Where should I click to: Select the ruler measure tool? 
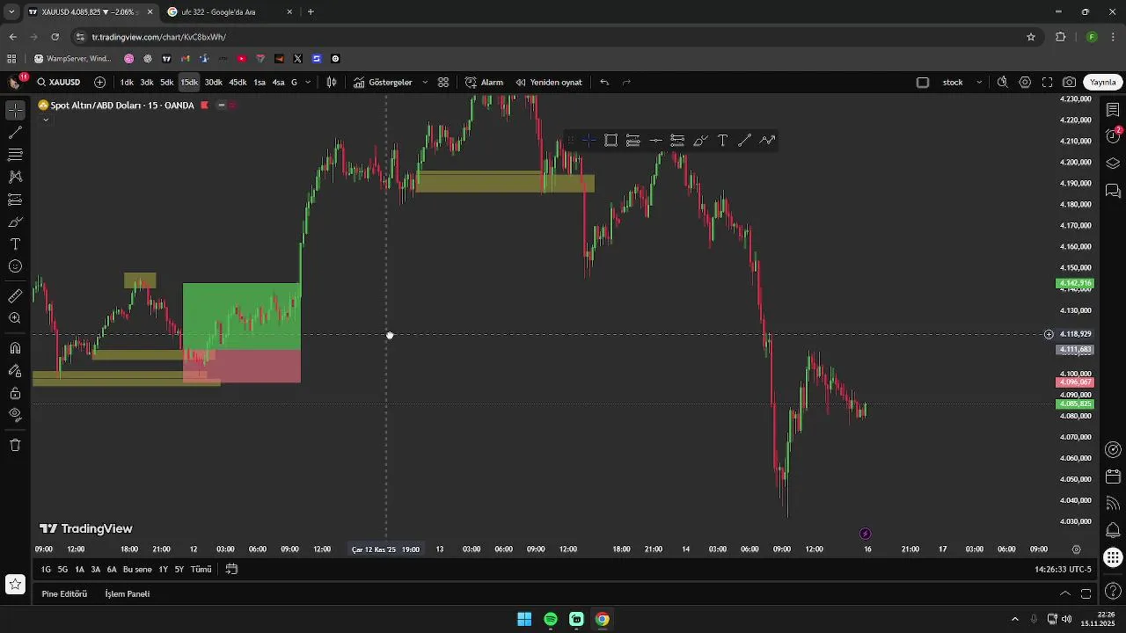(15, 296)
